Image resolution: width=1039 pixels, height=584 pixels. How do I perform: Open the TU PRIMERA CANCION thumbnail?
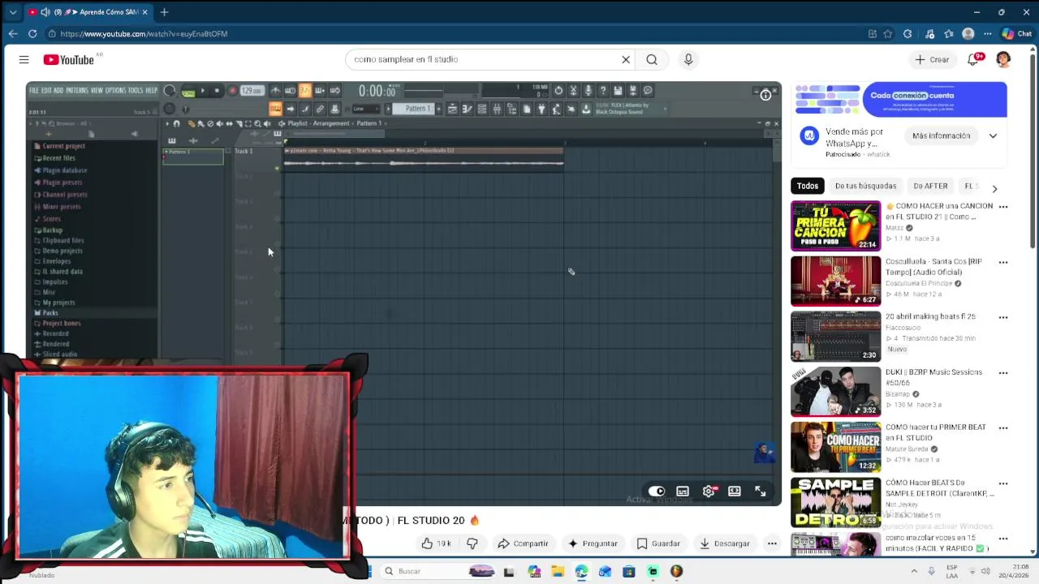pos(835,225)
